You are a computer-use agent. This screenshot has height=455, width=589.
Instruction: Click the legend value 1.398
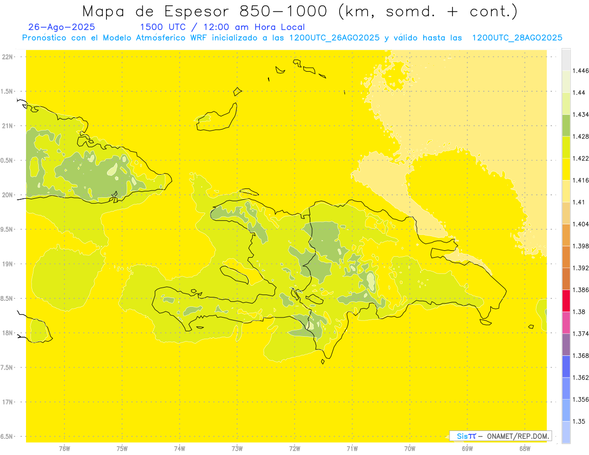580,246
